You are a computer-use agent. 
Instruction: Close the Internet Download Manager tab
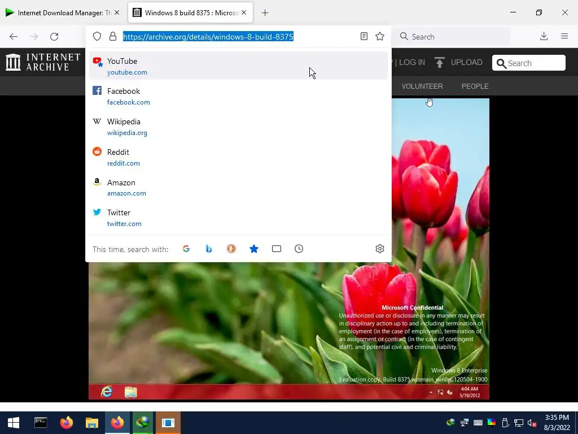[x=117, y=12]
